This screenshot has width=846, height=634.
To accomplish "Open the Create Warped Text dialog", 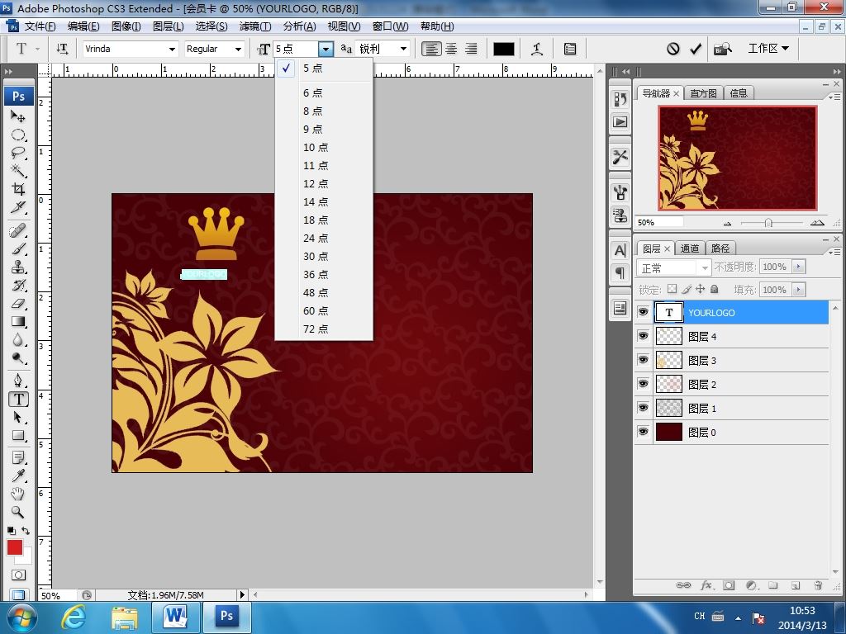I will [537, 49].
